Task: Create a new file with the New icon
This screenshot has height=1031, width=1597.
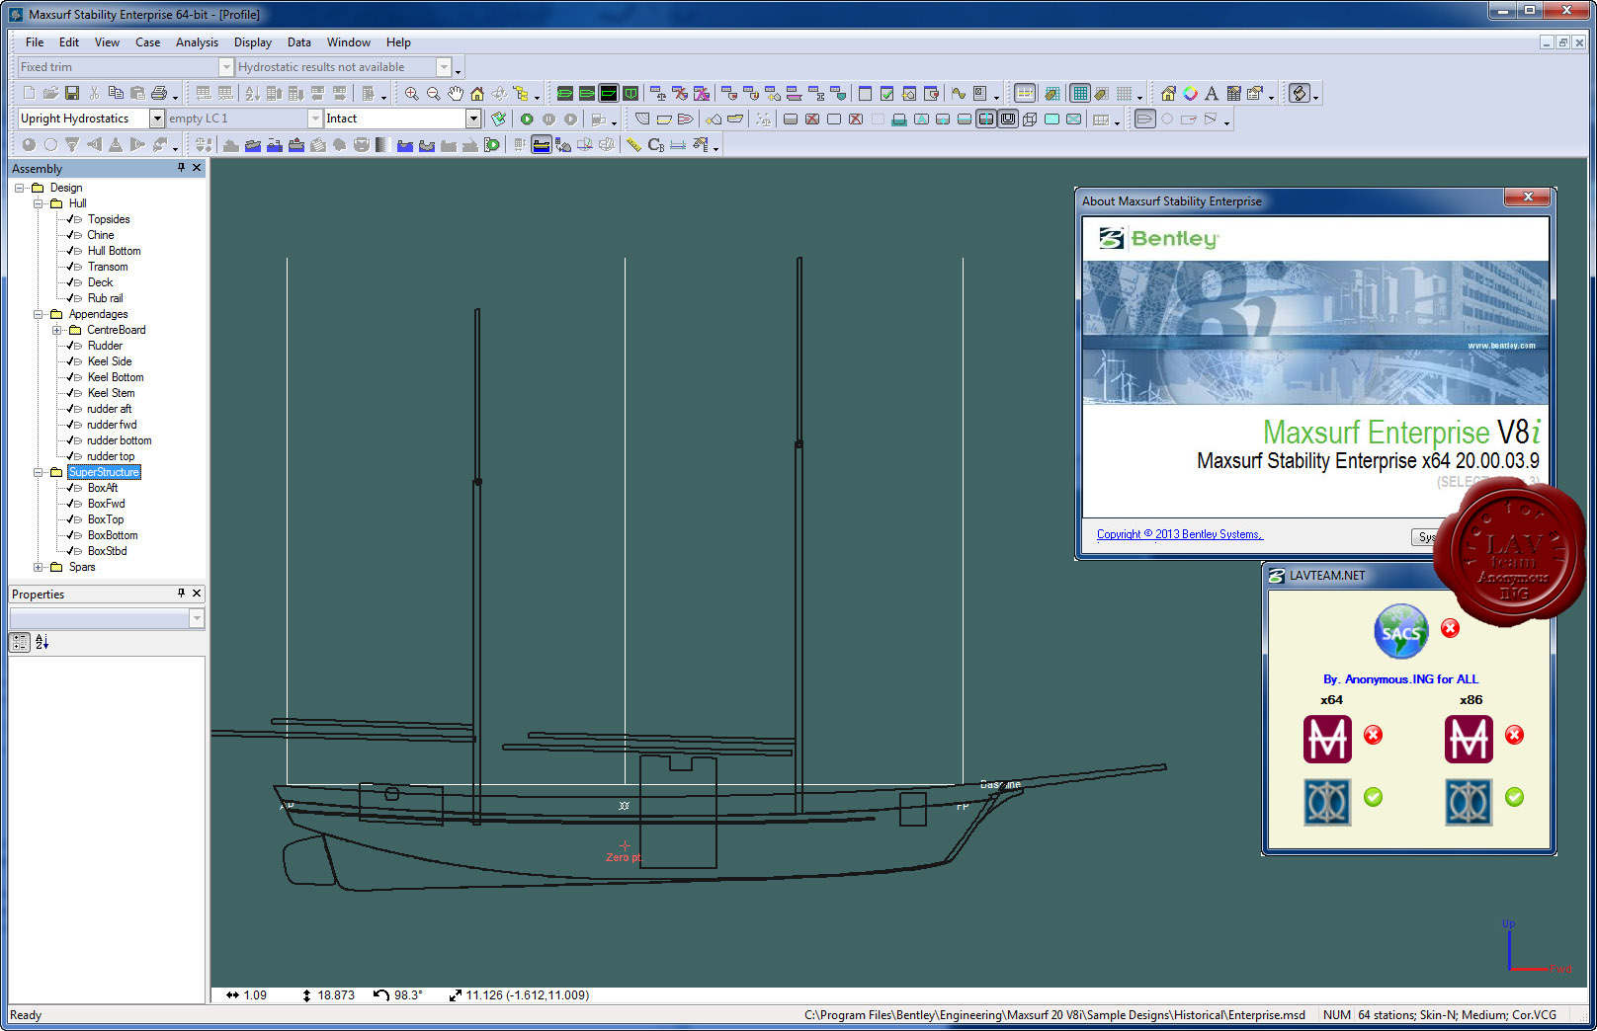Action: click(x=29, y=93)
